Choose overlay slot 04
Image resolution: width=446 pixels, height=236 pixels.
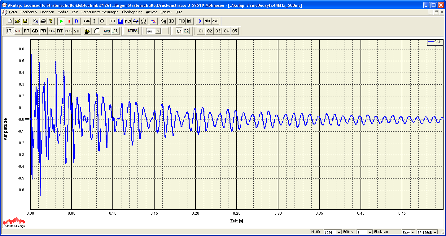(226, 31)
